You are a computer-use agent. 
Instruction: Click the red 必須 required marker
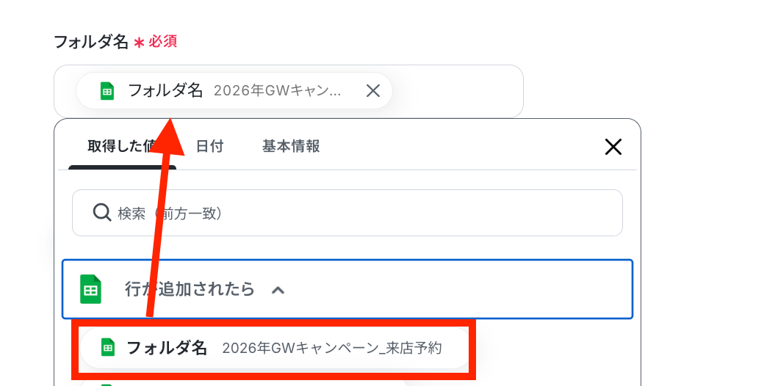click(163, 42)
